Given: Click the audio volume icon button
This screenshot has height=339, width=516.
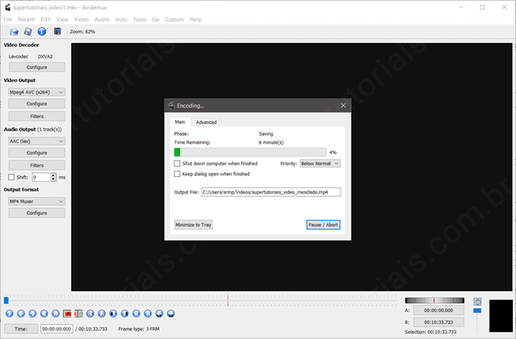Looking at the screenshot, I should click(477, 302).
